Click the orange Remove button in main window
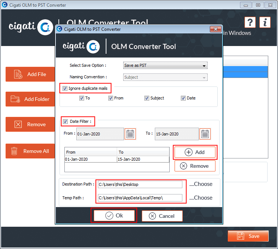278x249 pixels. coord(30,124)
